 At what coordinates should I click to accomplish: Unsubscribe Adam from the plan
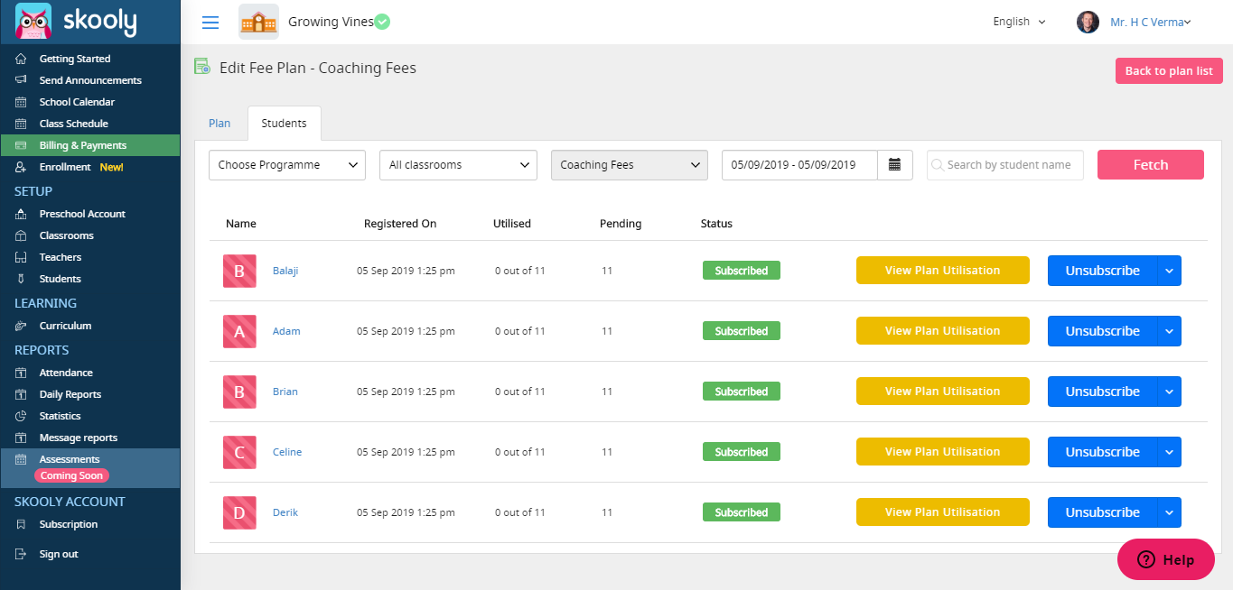[1102, 331]
